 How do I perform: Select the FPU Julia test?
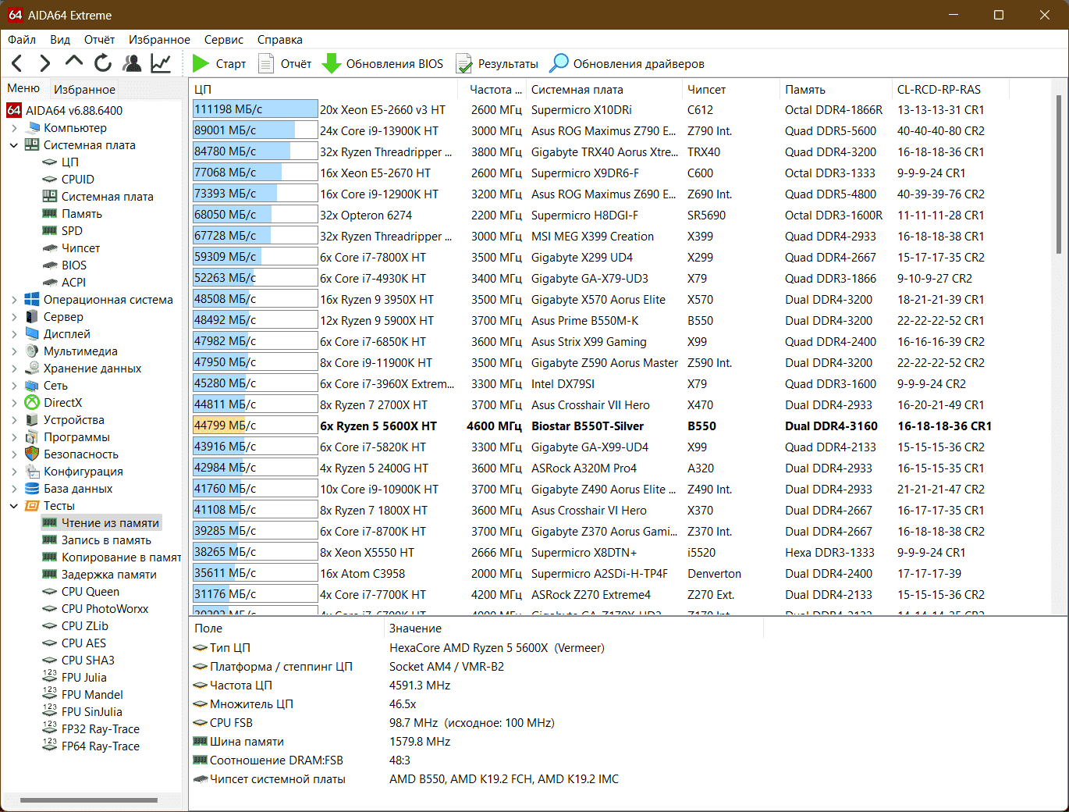pyautogui.click(x=84, y=678)
